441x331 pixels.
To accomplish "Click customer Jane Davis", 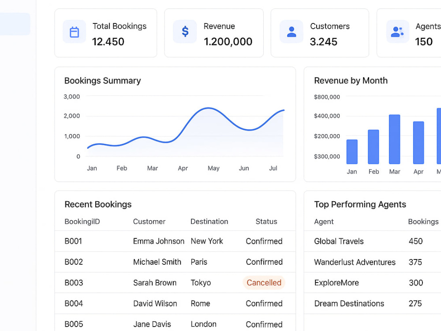I will coord(152,324).
